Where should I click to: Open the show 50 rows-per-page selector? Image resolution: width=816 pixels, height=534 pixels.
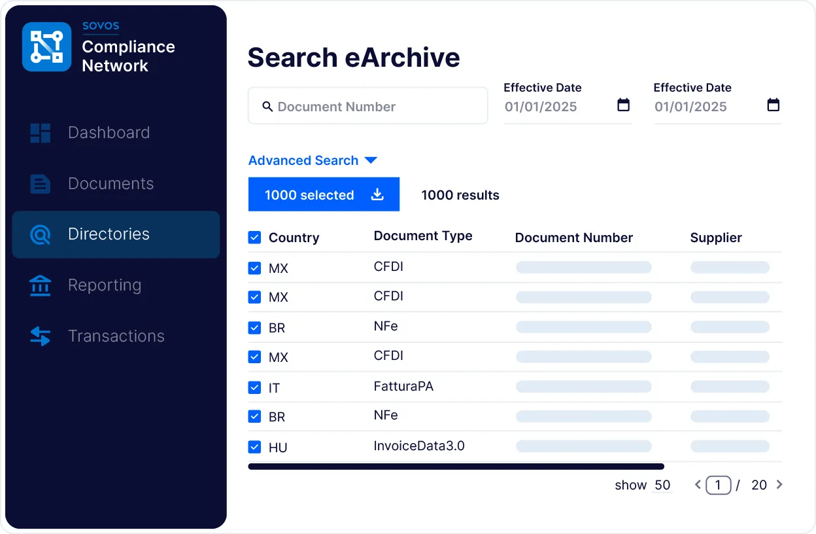click(x=662, y=485)
